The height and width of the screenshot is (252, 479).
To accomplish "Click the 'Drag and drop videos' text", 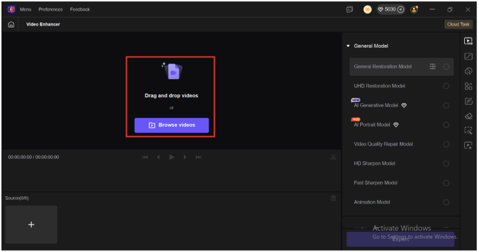I will 171,95.
